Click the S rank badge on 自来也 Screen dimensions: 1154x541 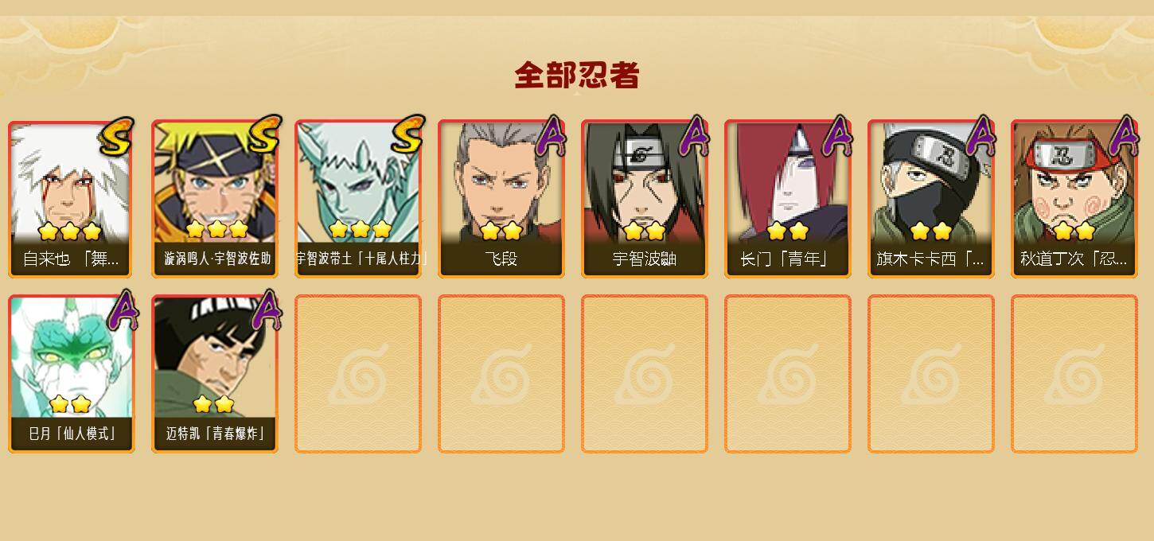point(117,137)
